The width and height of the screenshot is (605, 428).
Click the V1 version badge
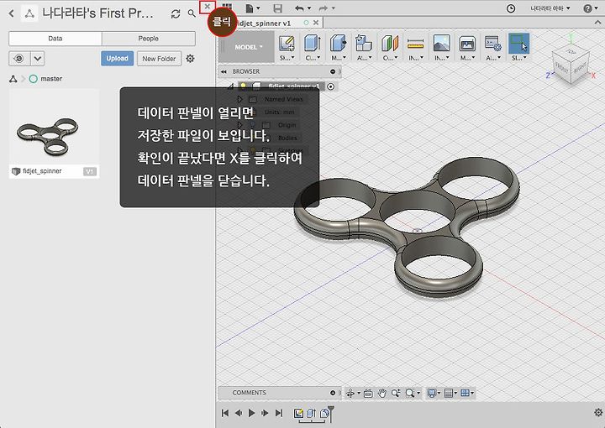click(x=90, y=171)
